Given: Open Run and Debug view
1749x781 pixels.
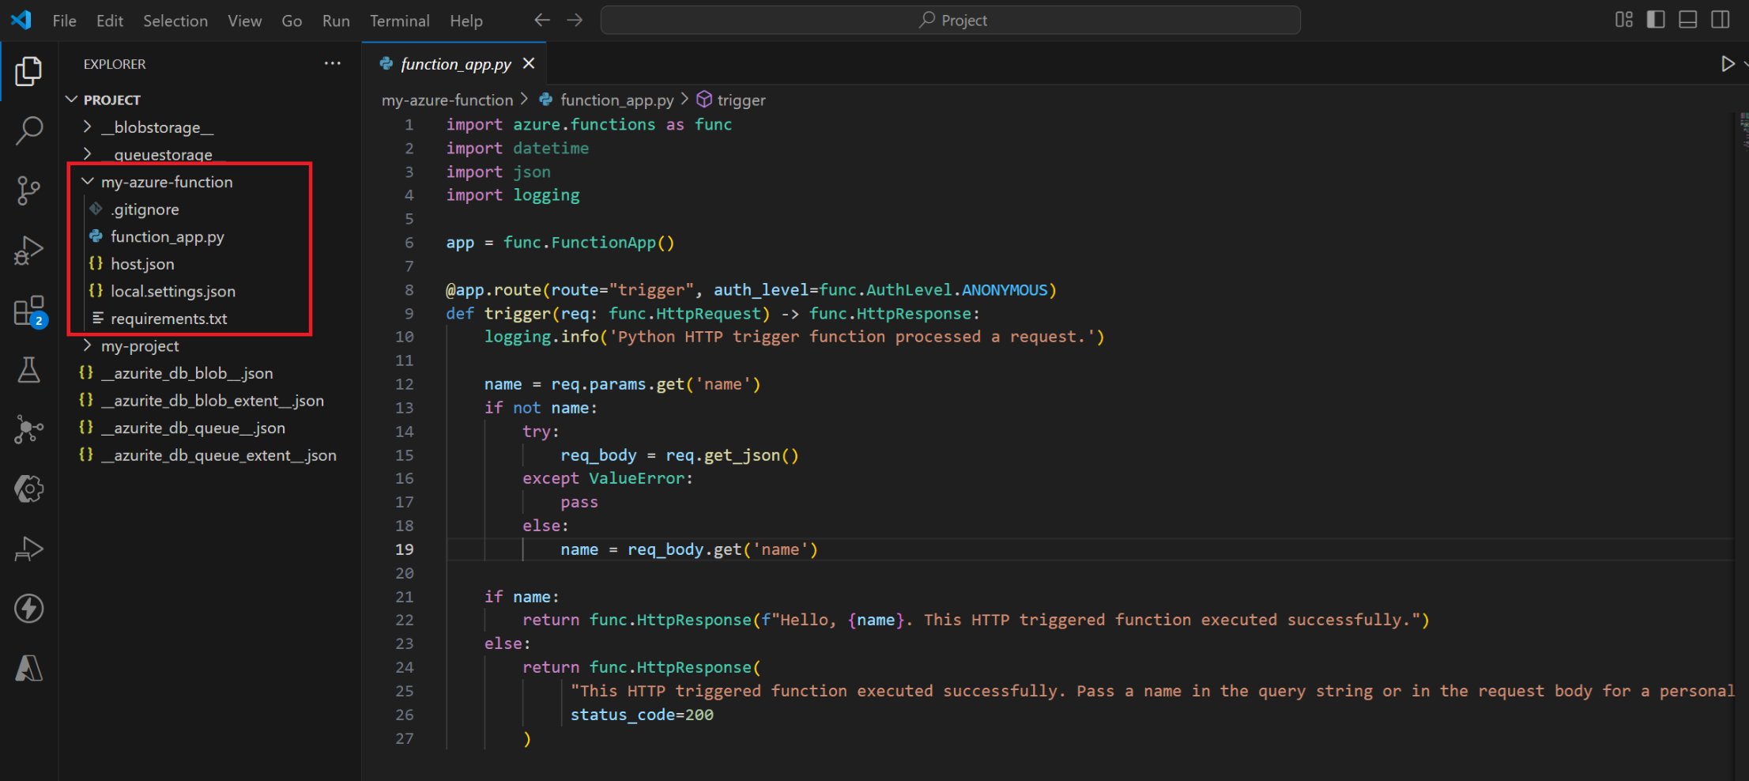Looking at the screenshot, I should pos(29,251).
